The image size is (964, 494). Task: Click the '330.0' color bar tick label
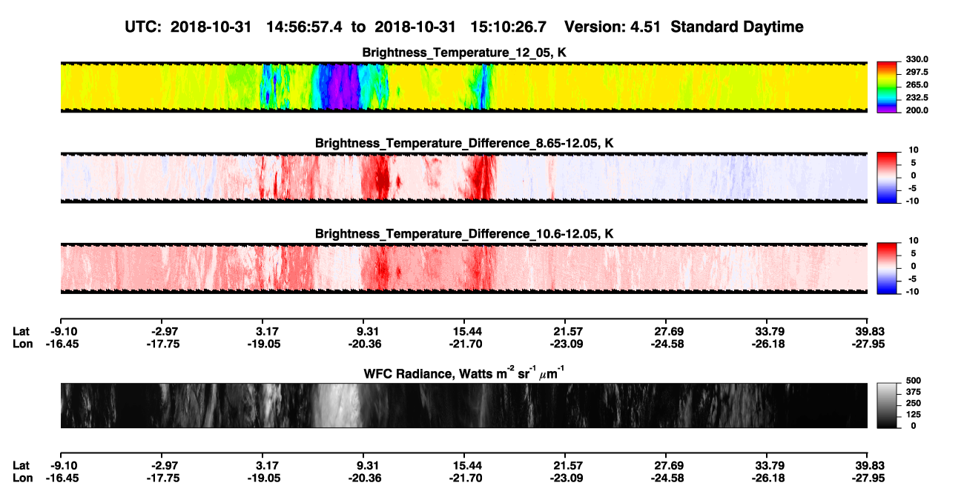tap(916, 59)
